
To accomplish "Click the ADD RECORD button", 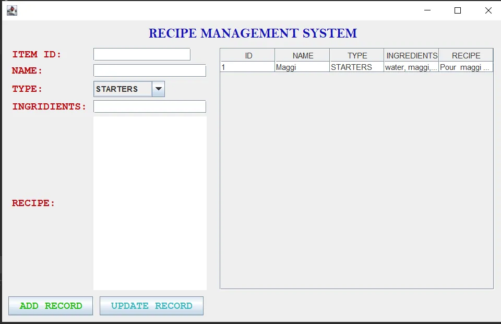I will [50, 306].
